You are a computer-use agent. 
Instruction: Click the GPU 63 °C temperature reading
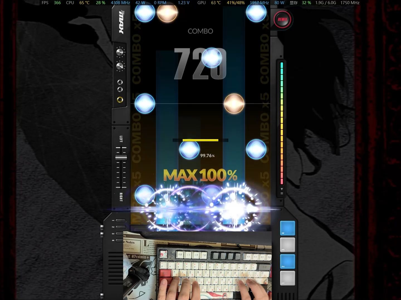tap(209, 3)
